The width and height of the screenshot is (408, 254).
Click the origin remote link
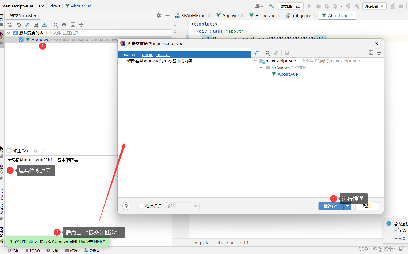pos(147,54)
